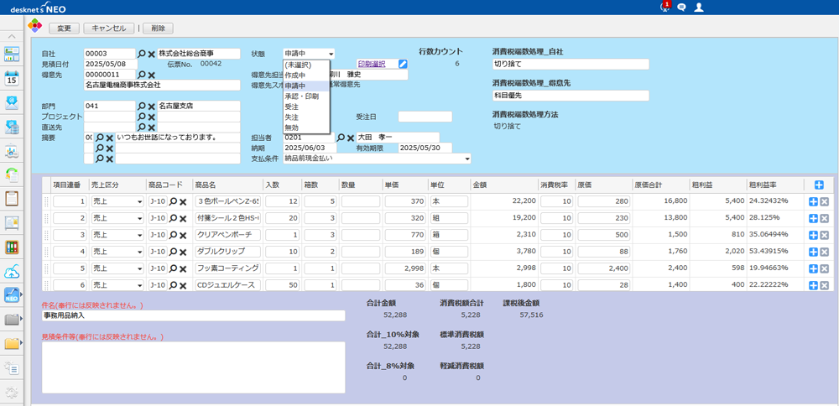Viewport: 839px width, 406px height.
Task: Clear the 得意先 field with X icon
Action: pyautogui.click(x=152, y=75)
